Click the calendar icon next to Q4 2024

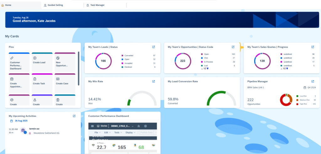(305, 88)
